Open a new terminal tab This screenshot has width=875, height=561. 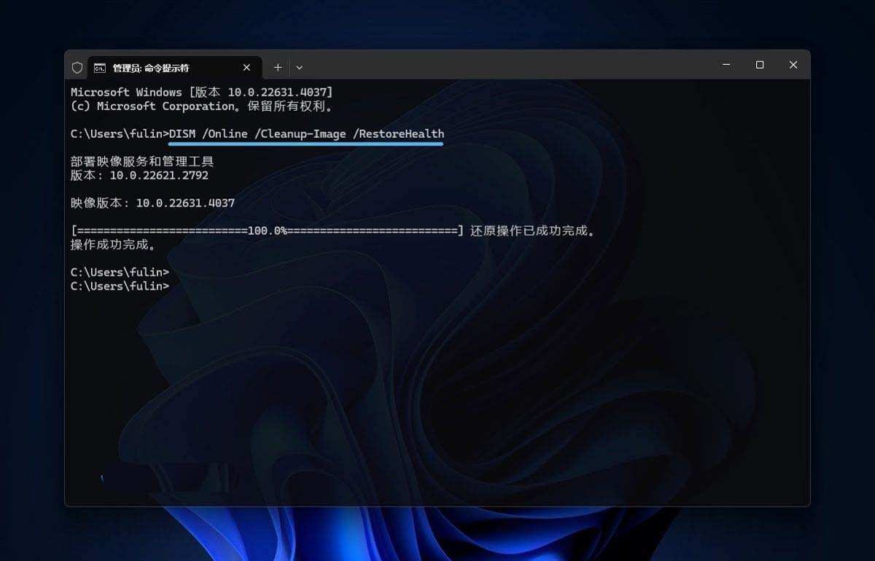278,67
